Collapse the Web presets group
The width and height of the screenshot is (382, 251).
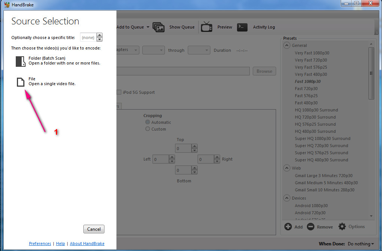pyautogui.click(x=287, y=168)
